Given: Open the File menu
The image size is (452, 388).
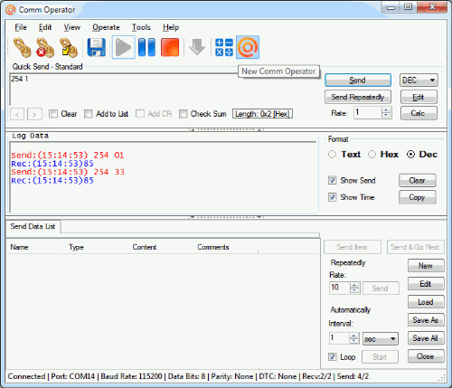Looking at the screenshot, I should 21,27.
